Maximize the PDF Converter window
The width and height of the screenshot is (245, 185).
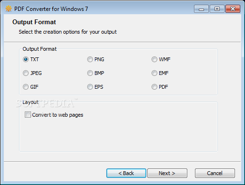click(x=217, y=9)
